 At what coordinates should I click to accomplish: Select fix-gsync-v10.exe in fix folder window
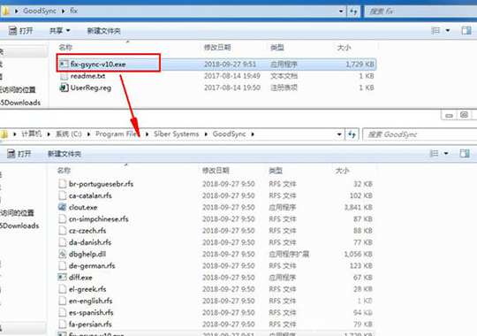(98, 65)
